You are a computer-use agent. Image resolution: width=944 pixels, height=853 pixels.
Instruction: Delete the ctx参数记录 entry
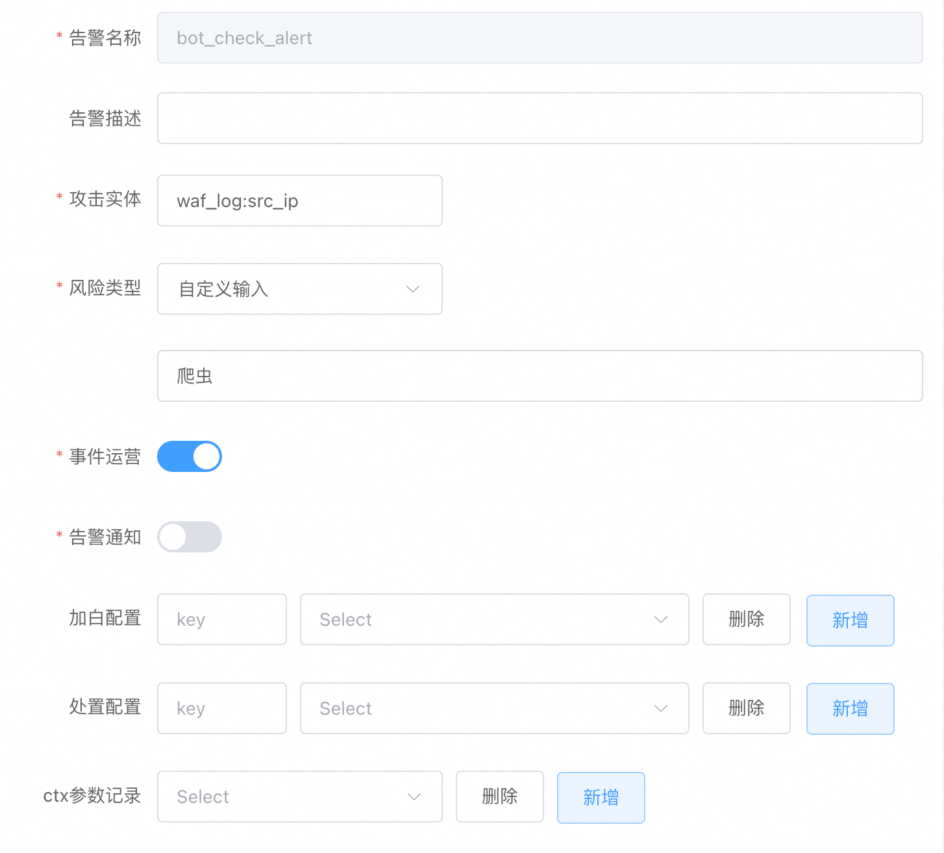[499, 797]
